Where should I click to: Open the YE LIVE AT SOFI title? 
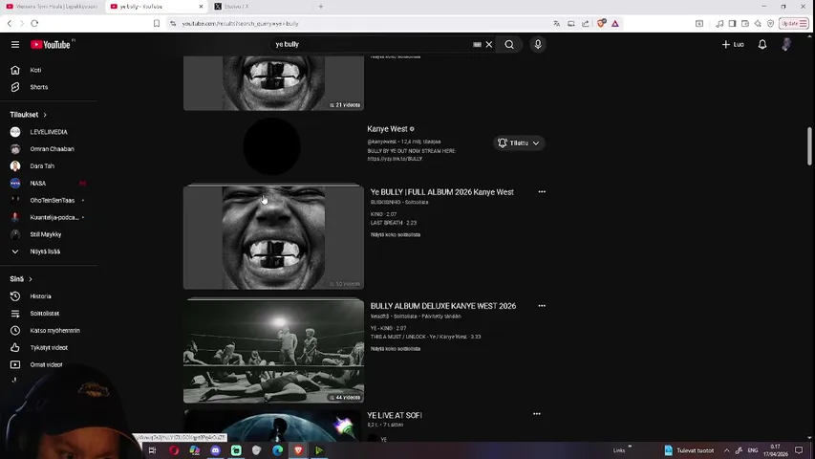(x=395, y=415)
